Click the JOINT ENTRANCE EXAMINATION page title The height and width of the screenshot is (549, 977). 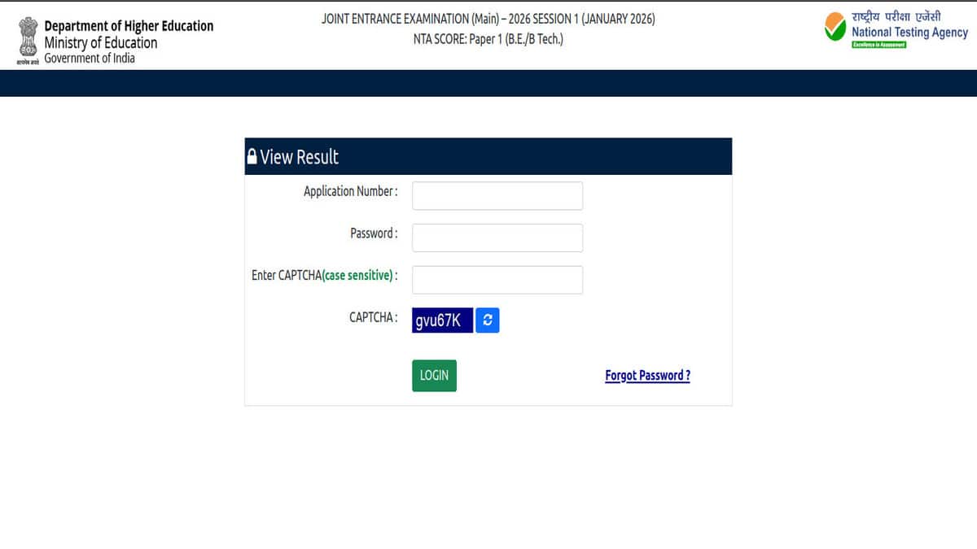tap(488, 20)
